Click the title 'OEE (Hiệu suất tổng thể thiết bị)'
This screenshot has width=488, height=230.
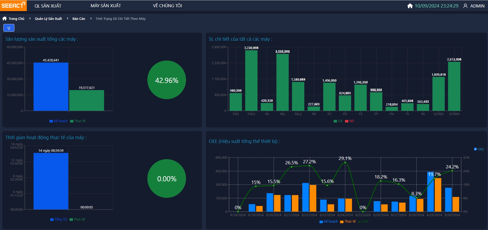coord(244,141)
